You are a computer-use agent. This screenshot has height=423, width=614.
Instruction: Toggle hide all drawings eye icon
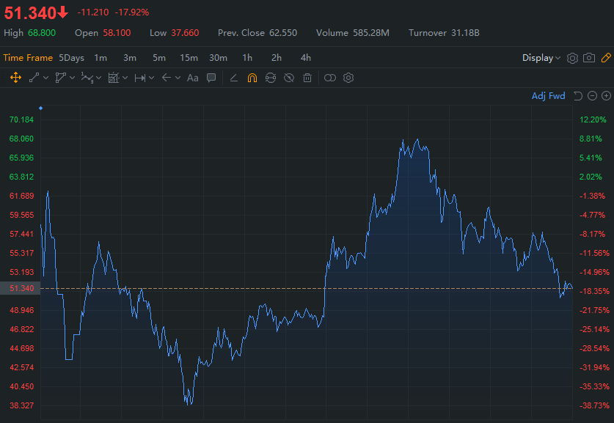pyautogui.click(x=289, y=78)
